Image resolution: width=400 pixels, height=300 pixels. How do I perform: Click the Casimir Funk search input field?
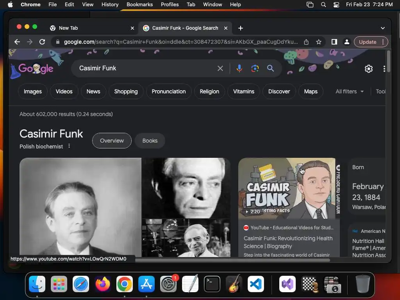pos(145,68)
